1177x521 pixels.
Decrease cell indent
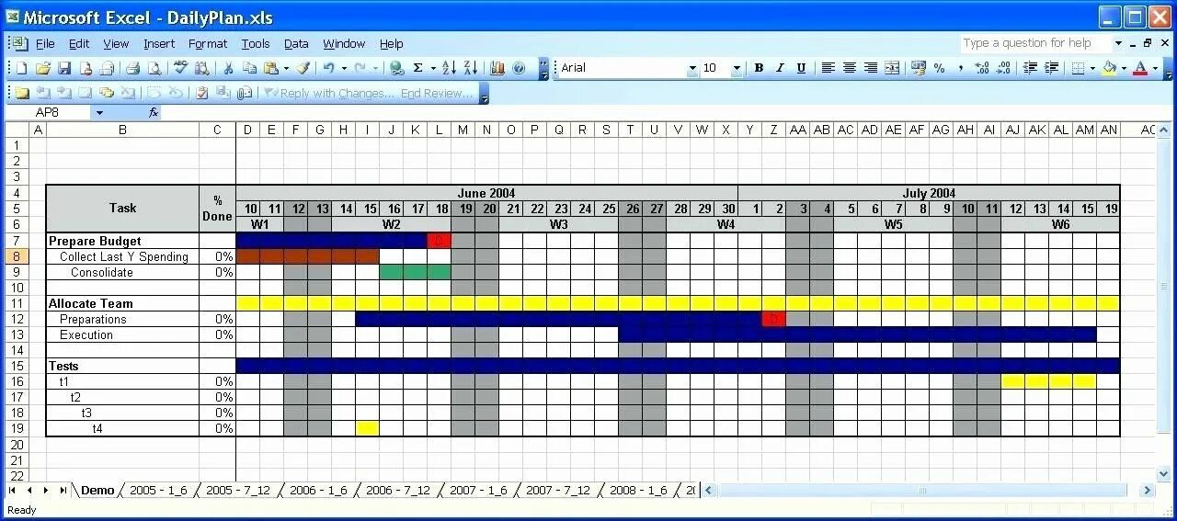1031,68
